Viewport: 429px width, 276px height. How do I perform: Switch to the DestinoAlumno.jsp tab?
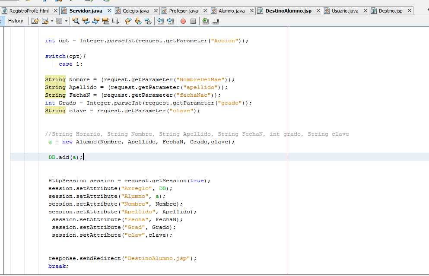(x=288, y=11)
